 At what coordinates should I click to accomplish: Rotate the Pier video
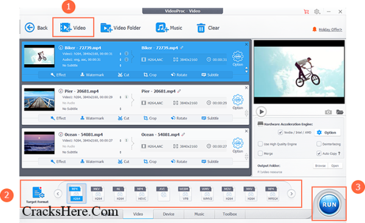(179, 118)
